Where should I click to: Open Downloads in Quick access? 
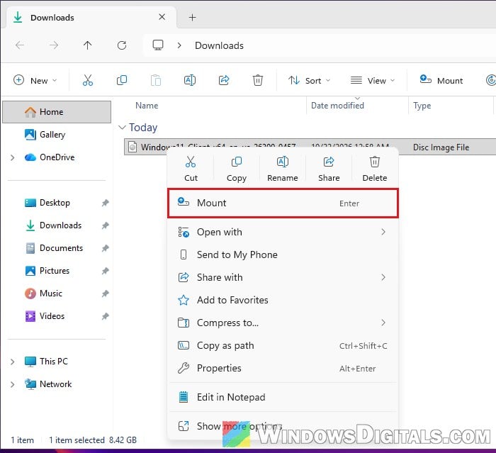57,225
